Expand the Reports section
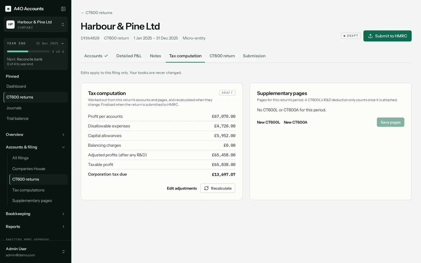This screenshot has height=263, width=421. coord(36,227)
